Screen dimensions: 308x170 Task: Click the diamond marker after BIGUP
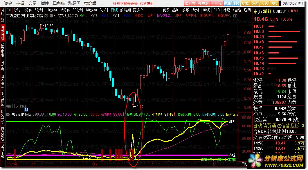(x=230, y=15)
